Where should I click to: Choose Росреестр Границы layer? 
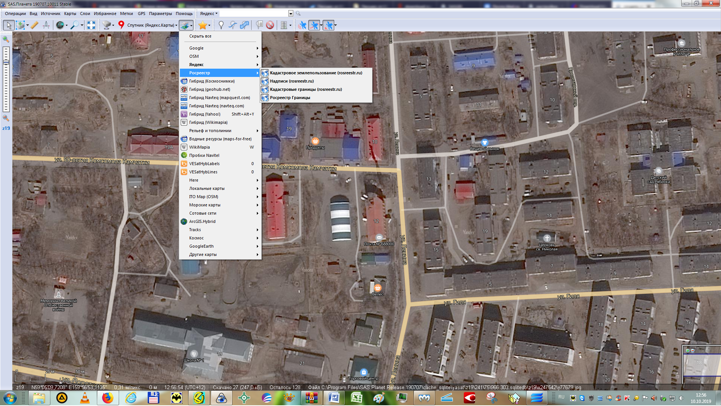(290, 98)
